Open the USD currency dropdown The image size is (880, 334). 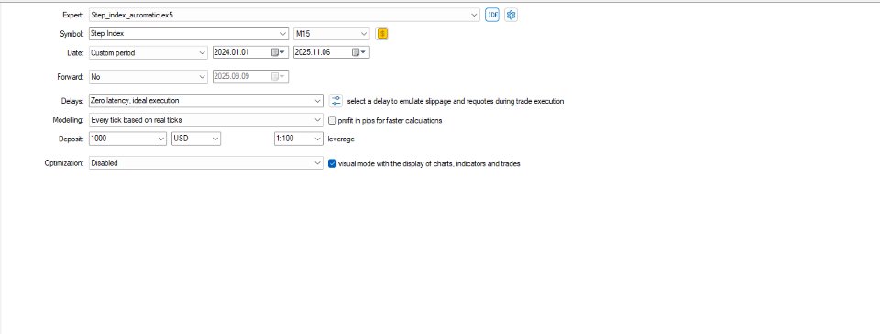click(x=196, y=139)
